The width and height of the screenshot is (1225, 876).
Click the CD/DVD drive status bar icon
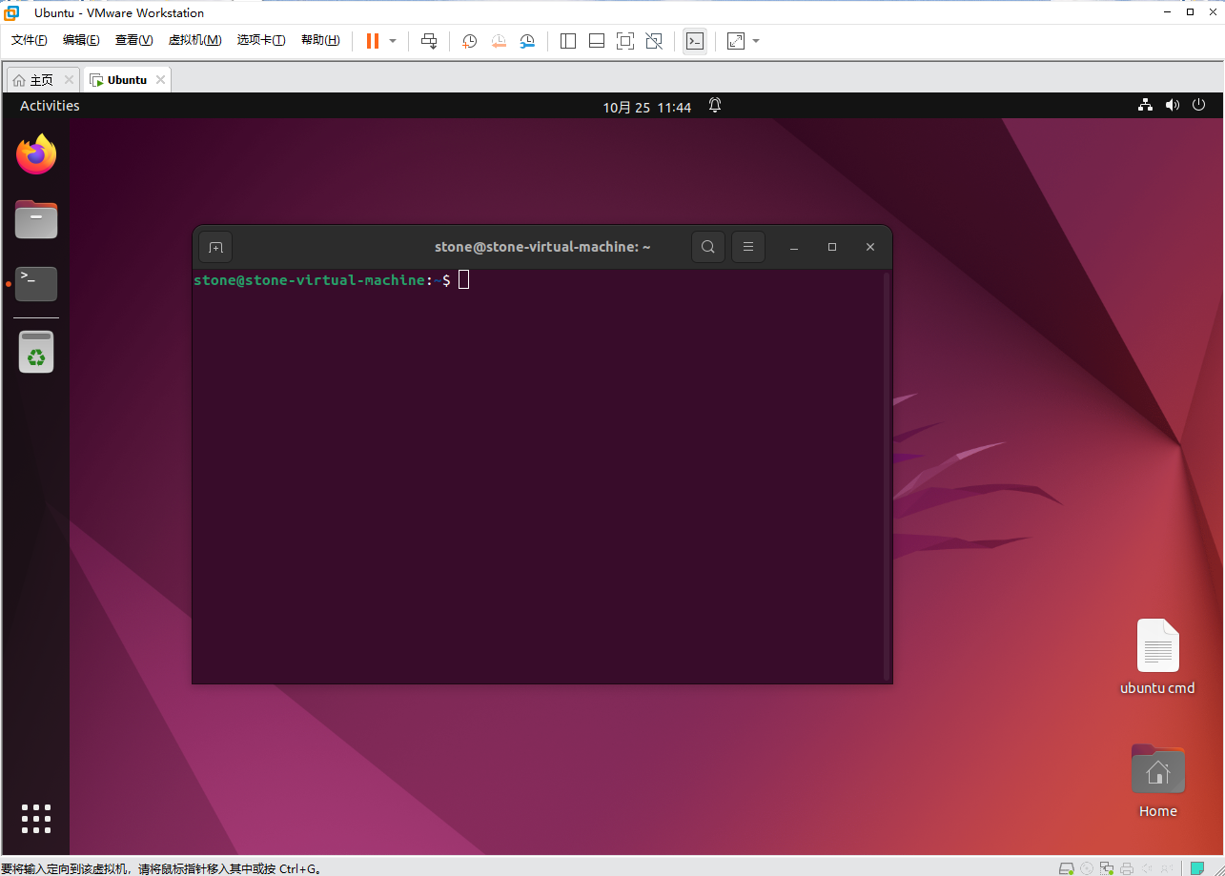click(1087, 868)
